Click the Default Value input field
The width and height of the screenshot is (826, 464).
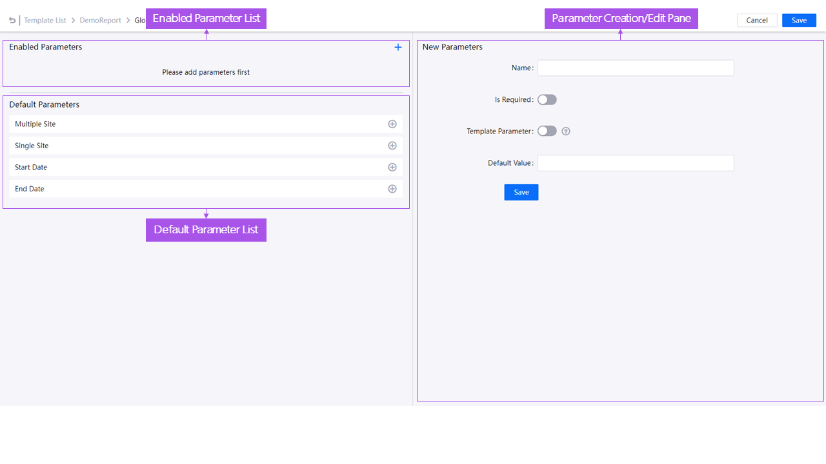[x=635, y=162]
